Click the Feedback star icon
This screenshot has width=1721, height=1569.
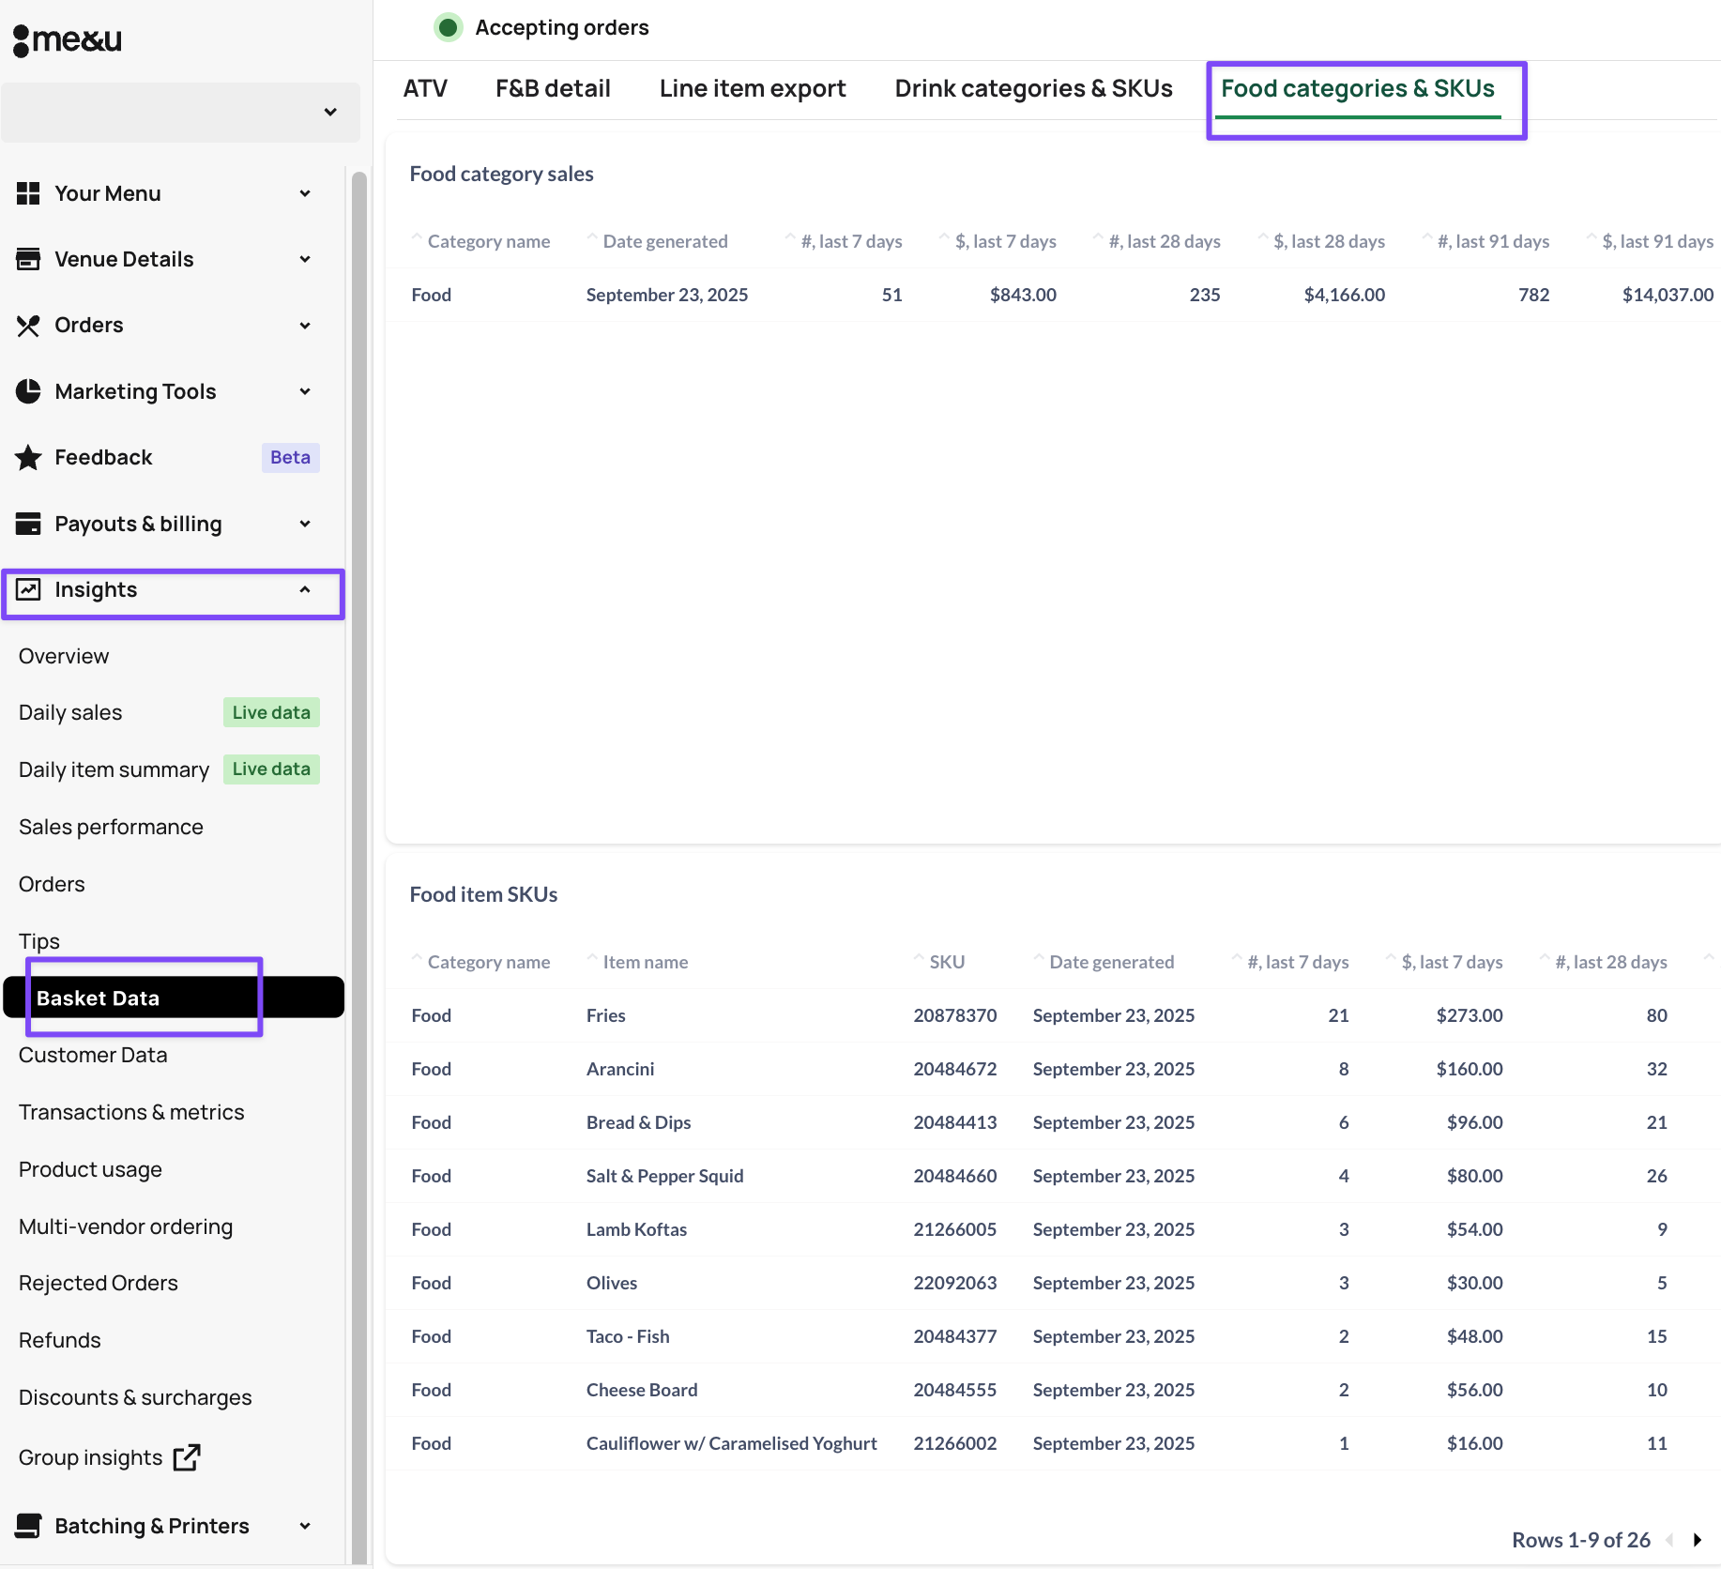click(28, 458)
